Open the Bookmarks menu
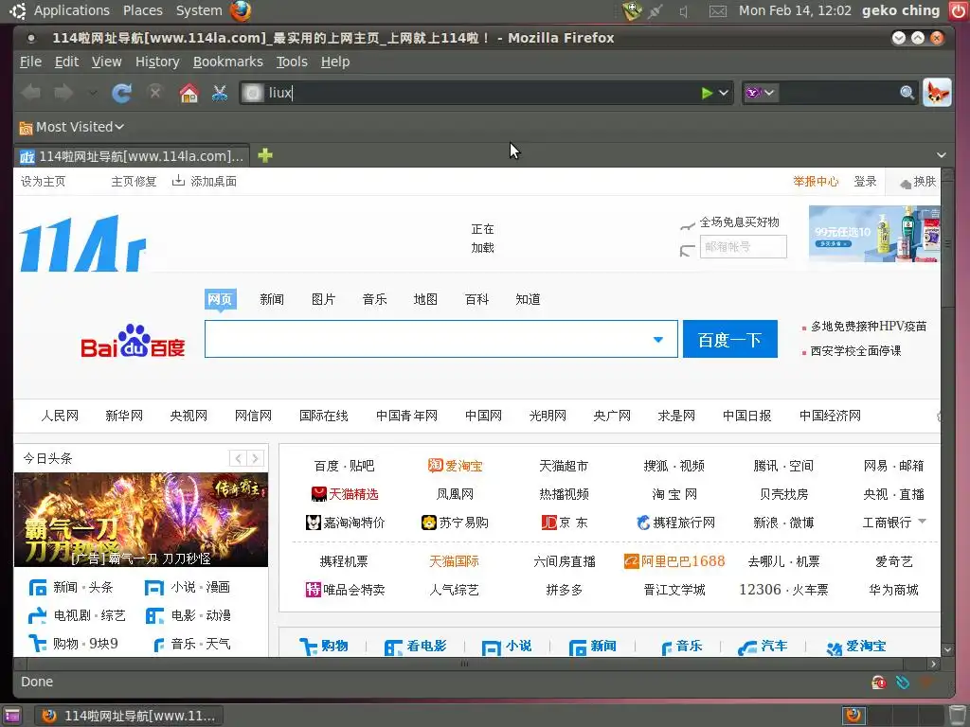Viewport: 970px width, 727px height. click(227, 62)
